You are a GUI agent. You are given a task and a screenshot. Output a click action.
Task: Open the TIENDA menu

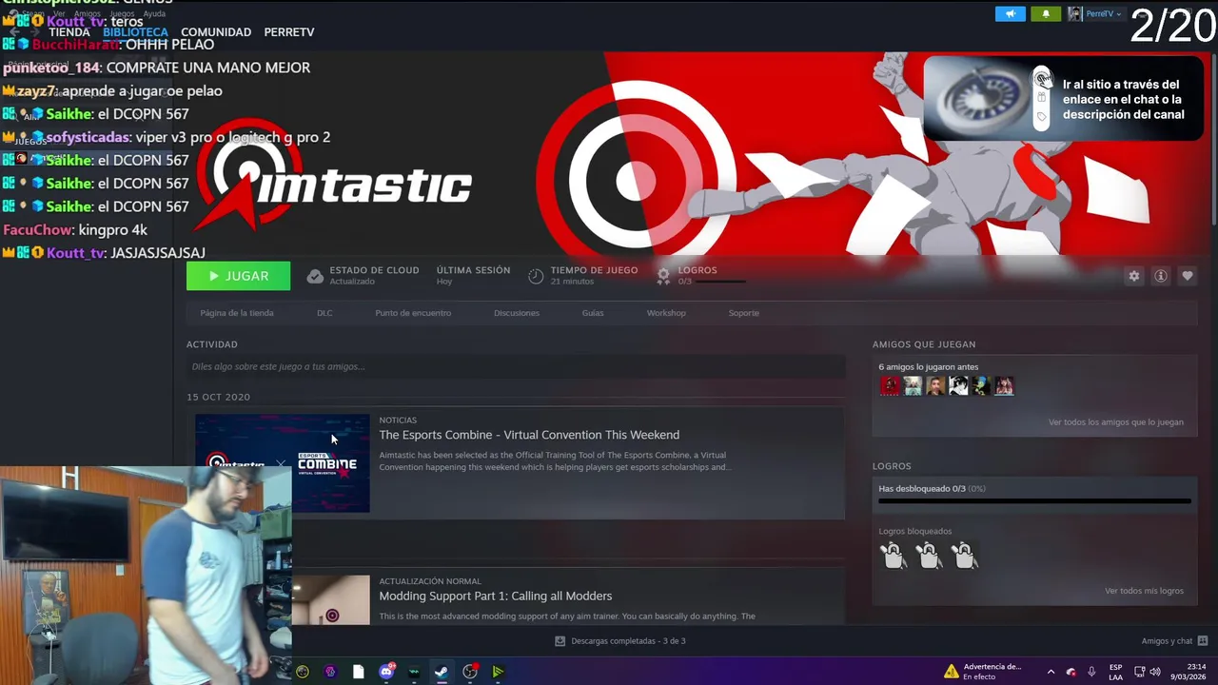pyautogui.click(x=69, y=32)
